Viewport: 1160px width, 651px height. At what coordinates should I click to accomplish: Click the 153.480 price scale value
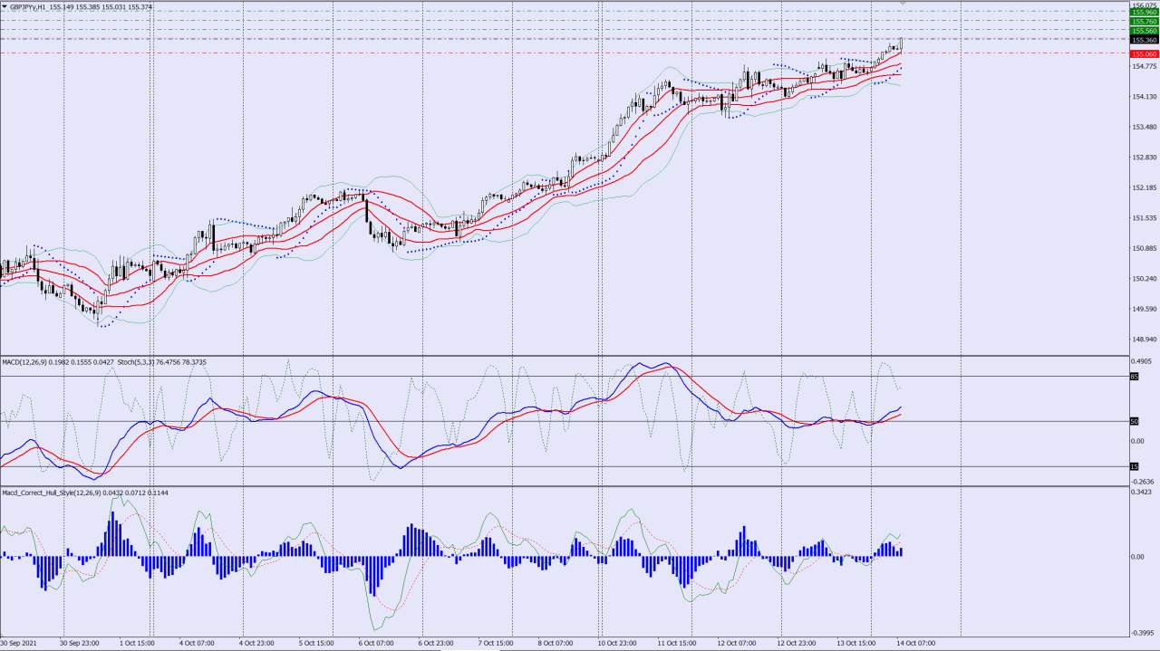(1145, 127)
